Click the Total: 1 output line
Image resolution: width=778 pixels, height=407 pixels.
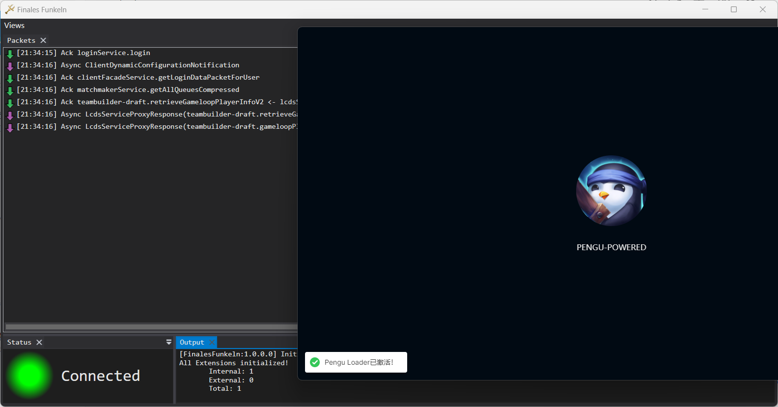coord(225,388)
